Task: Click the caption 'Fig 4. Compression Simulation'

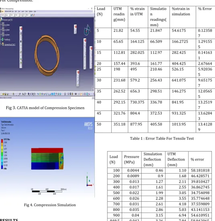Action: pyautogui.click(x=50, y=205)
